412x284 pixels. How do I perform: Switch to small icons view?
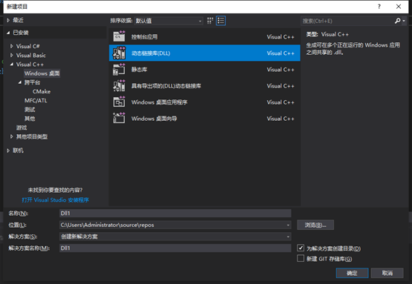tap(210, 21)
